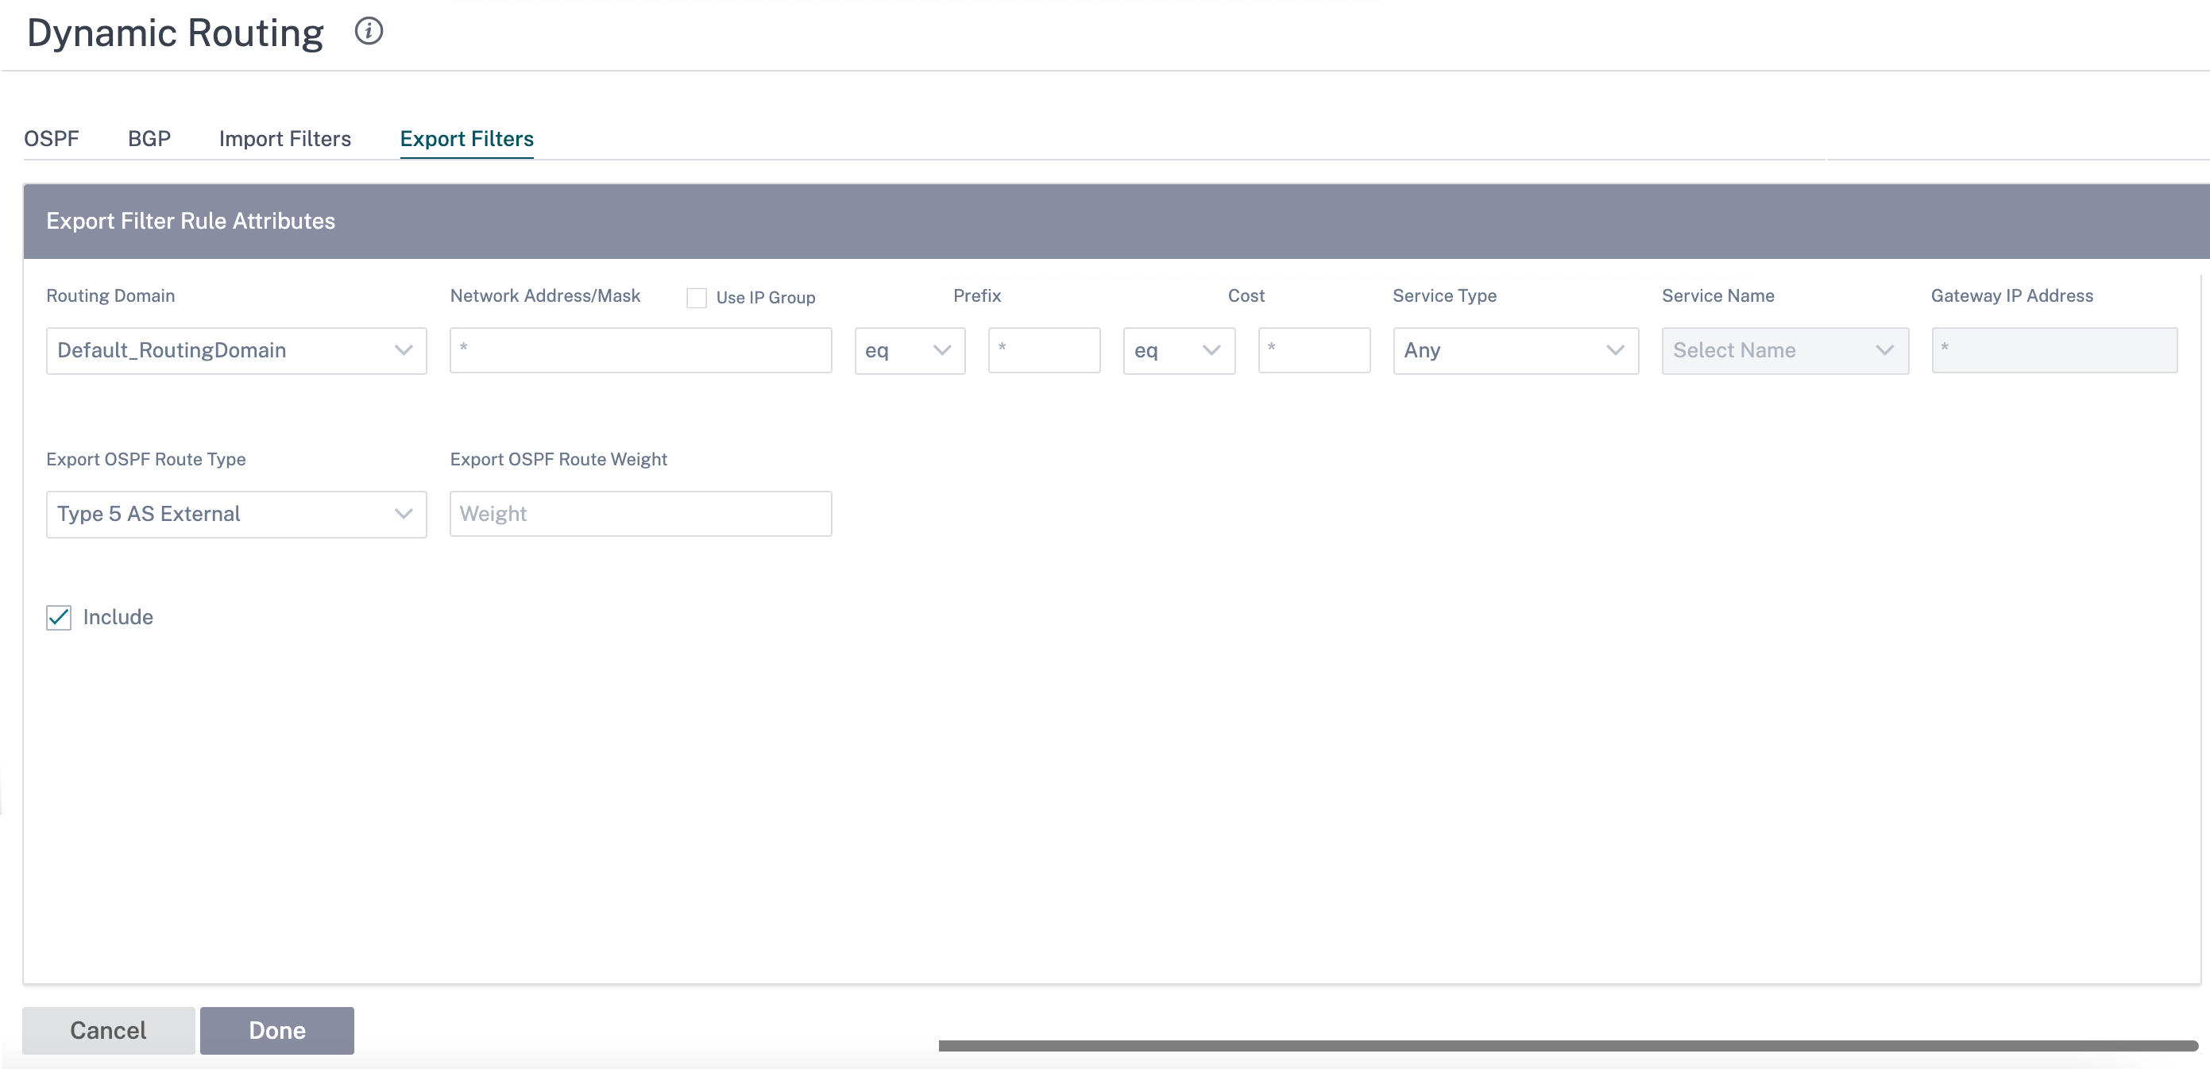Viewport: 2210px width, 1069px height.
Task: Enable the Use IP Group checkbox
Action: (x=697, y=298)
